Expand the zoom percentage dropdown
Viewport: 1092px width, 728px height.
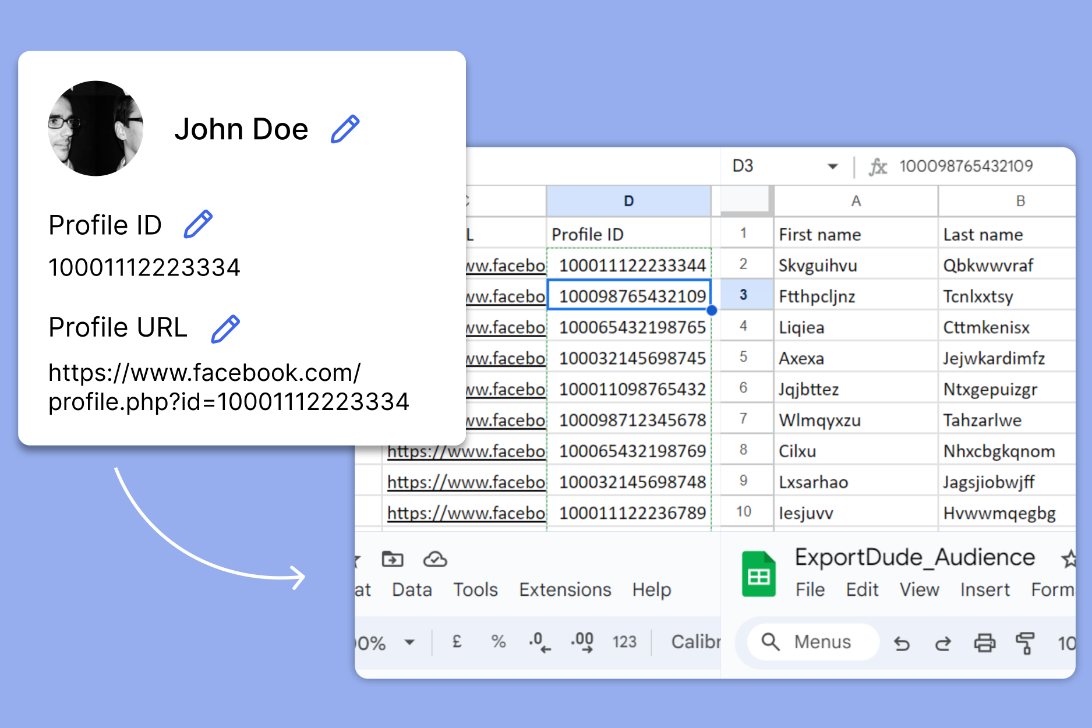coord(409,642)
